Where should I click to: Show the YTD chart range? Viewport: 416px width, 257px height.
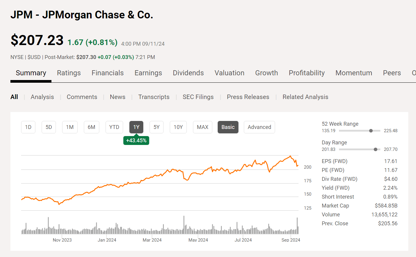(114, 127)
